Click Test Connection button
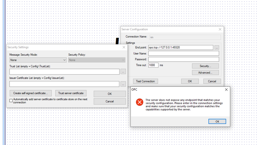This screenshot has height=145, width=258. [x=145, y=81]
